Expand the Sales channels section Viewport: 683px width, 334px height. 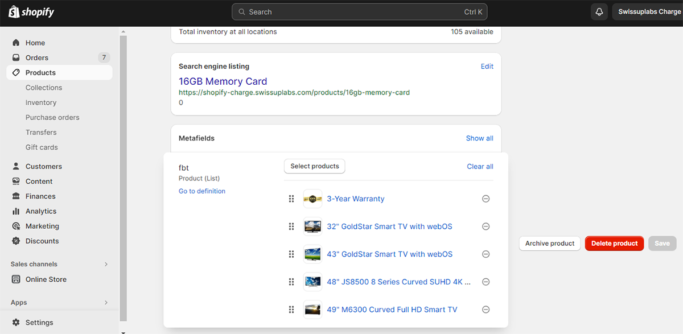[x=106, y=264]
